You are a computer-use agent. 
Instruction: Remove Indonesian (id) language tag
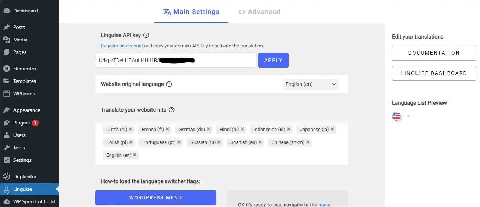click(289, 129)
